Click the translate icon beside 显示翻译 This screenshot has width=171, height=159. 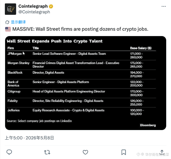point(7,22)
